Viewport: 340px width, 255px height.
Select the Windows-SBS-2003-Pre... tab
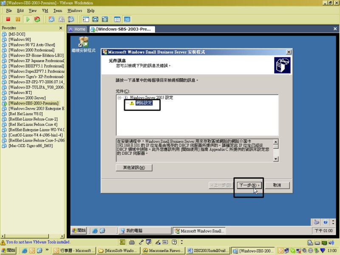[x=122, y=29]
